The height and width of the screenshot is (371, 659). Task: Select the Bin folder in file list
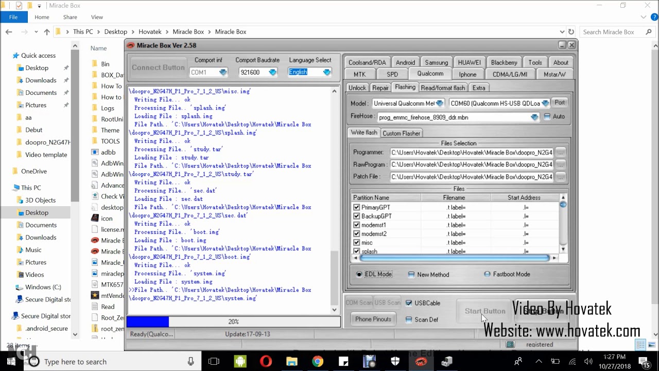click(105, 64)
